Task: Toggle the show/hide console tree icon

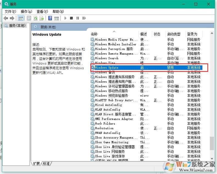Action: click(20, 18)
